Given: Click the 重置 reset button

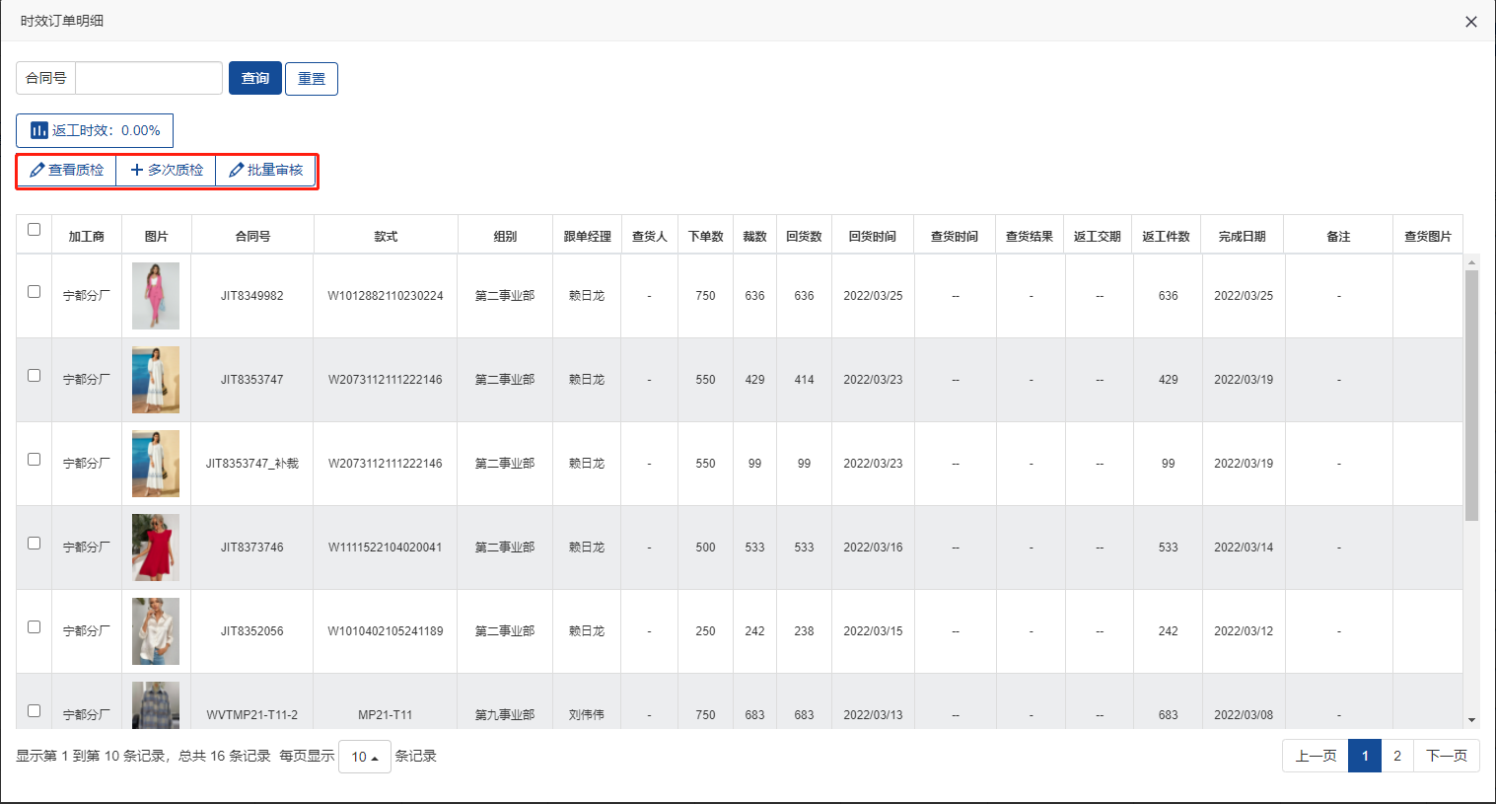Looking at the screenshot, I should [x=312, y=79].
